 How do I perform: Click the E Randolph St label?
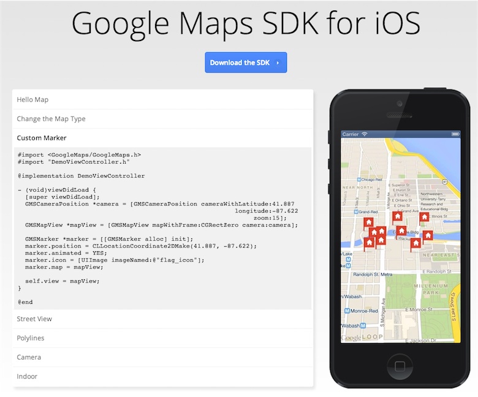[436, 271]
